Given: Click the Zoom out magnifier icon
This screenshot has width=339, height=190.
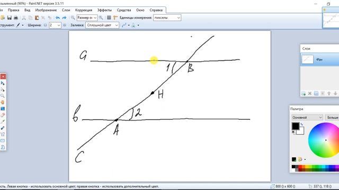Looking at the screenshot, I should click(73, 17).
